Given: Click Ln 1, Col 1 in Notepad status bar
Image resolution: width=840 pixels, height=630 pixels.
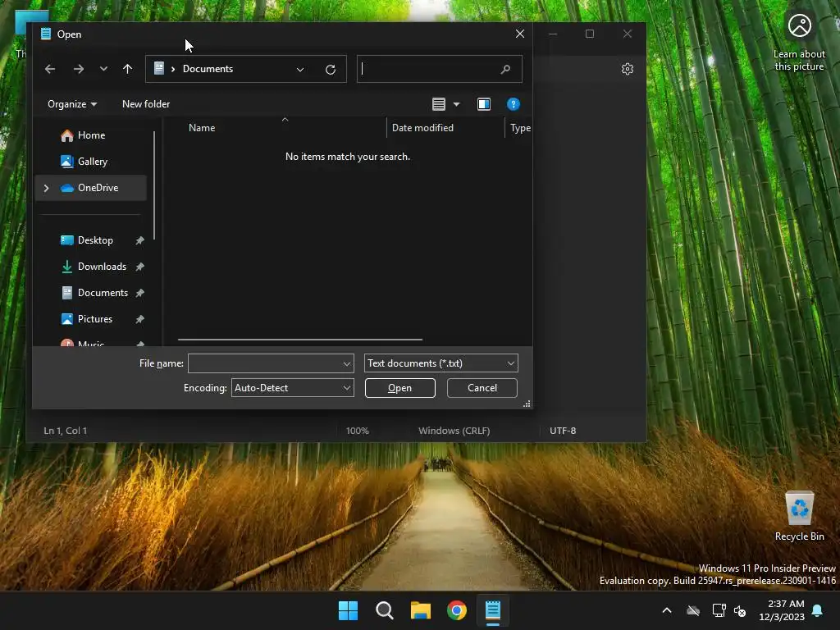Looking at the screenshot, I should click(66, 431).
